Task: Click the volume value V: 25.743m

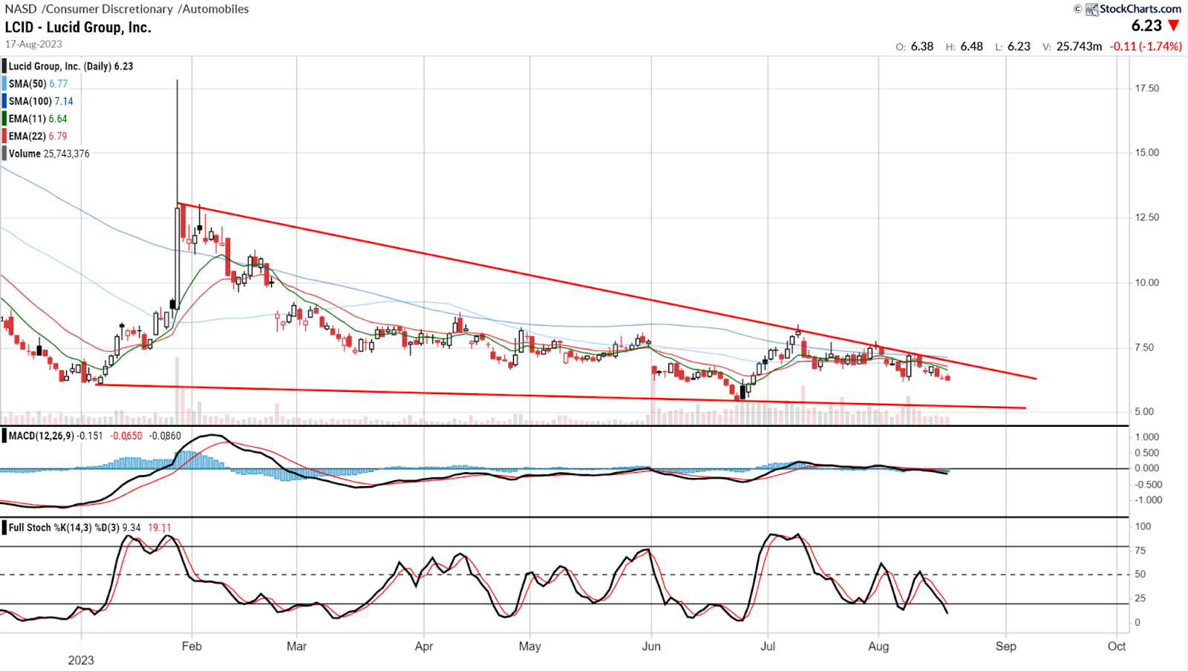Action: coord(1072,46)
